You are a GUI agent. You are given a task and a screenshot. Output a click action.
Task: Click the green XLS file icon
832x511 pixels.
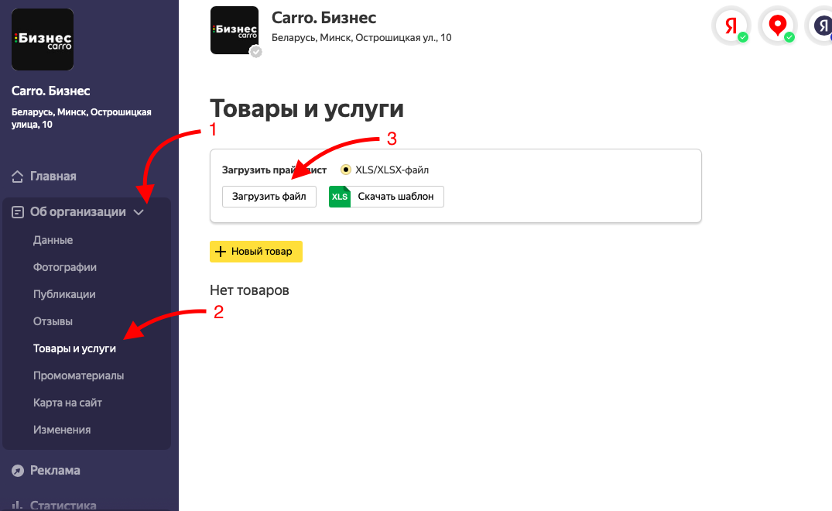coord(339,197)
